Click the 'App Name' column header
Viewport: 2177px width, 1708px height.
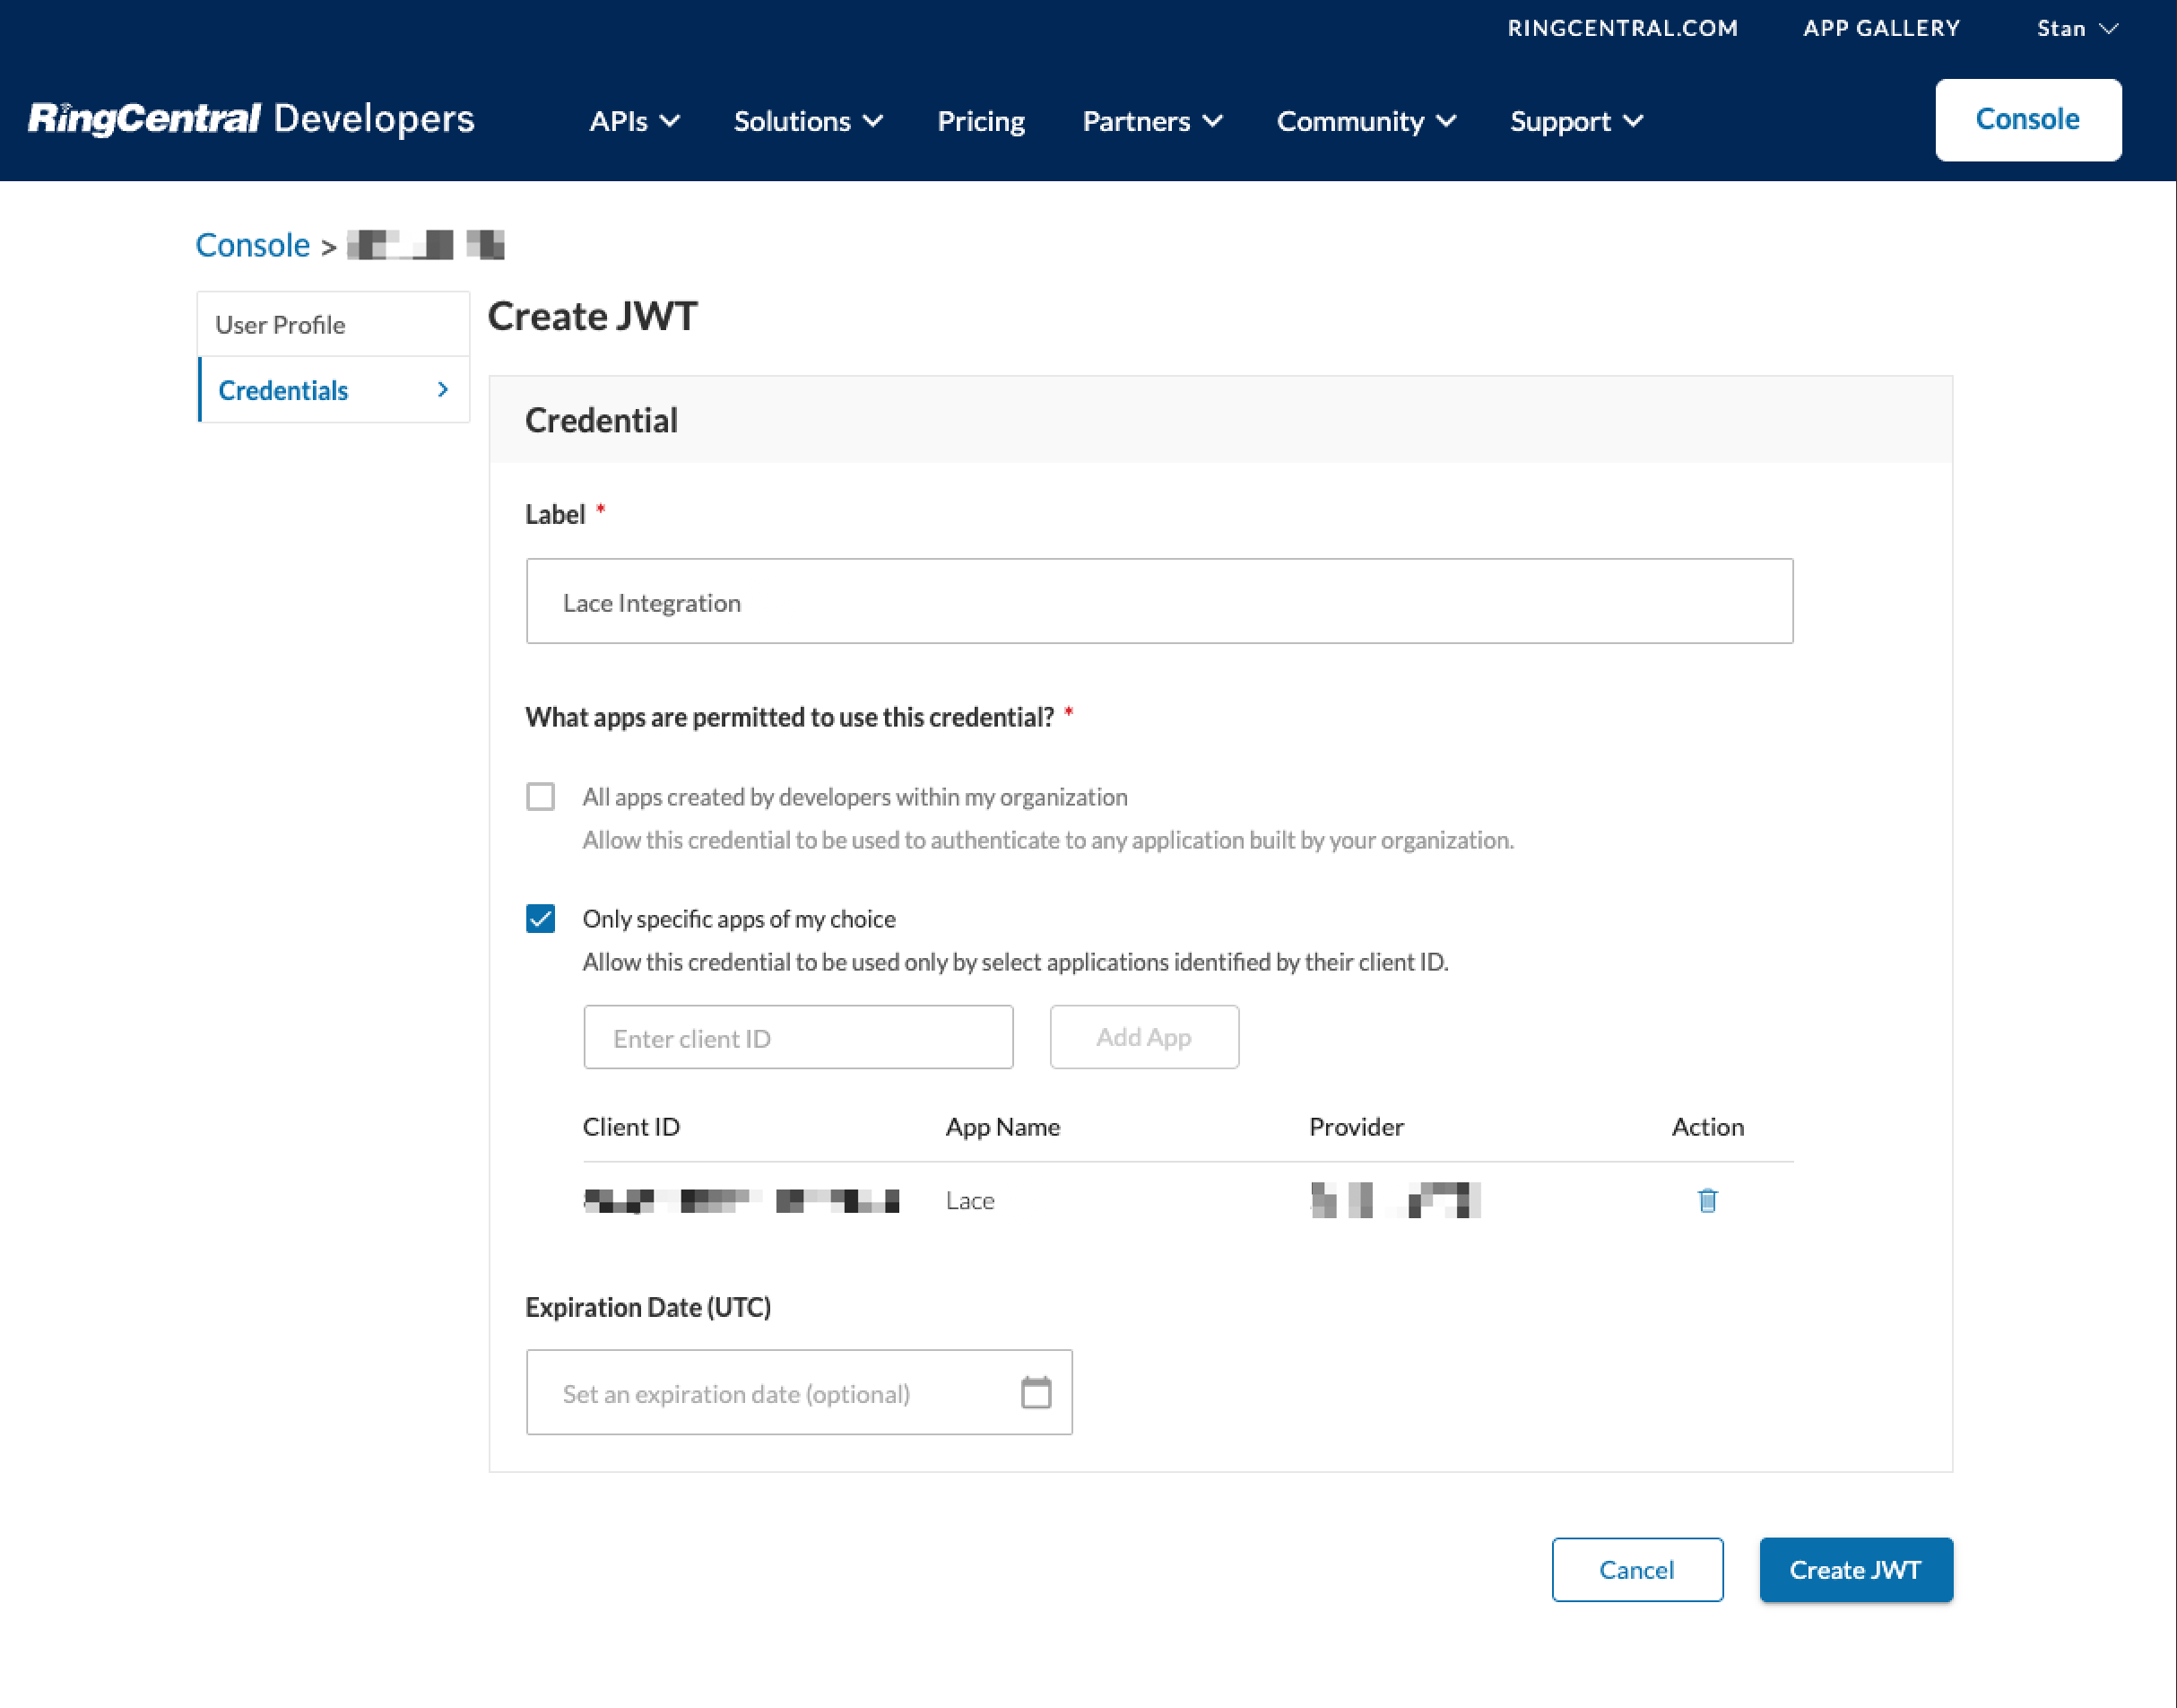pyautogui.click(x=1002, y=1126)
